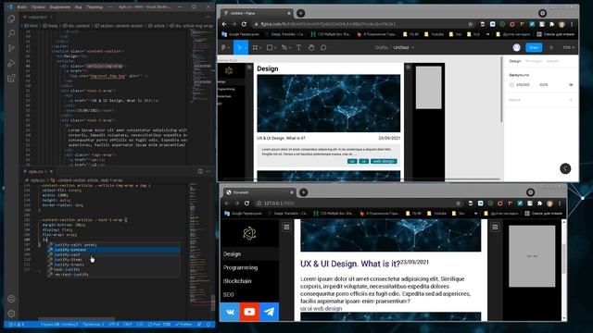Select the Rectangle shape tool in Figma

click(270, 47)
